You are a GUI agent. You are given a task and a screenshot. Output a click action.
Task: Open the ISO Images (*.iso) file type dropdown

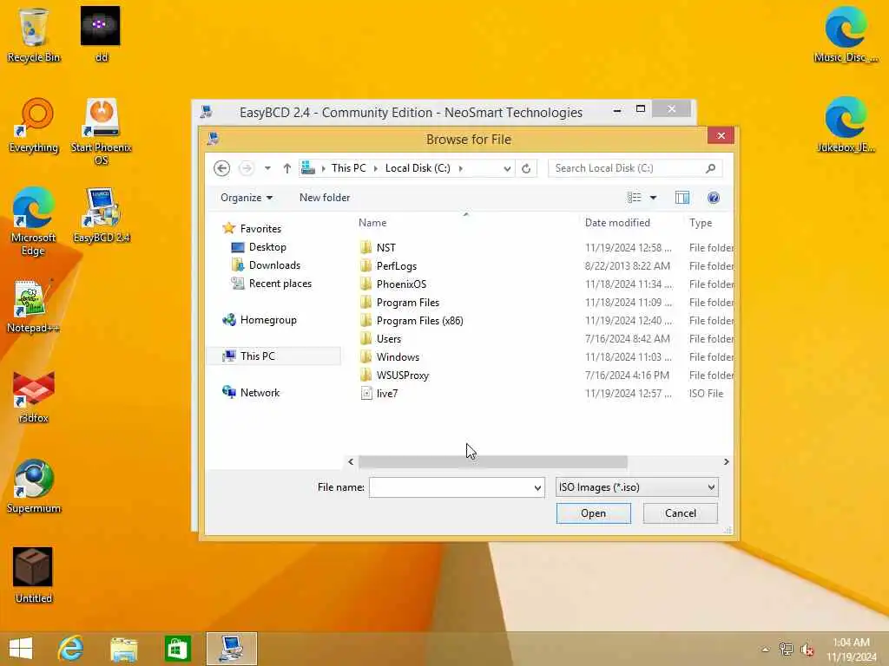point(636,487)
